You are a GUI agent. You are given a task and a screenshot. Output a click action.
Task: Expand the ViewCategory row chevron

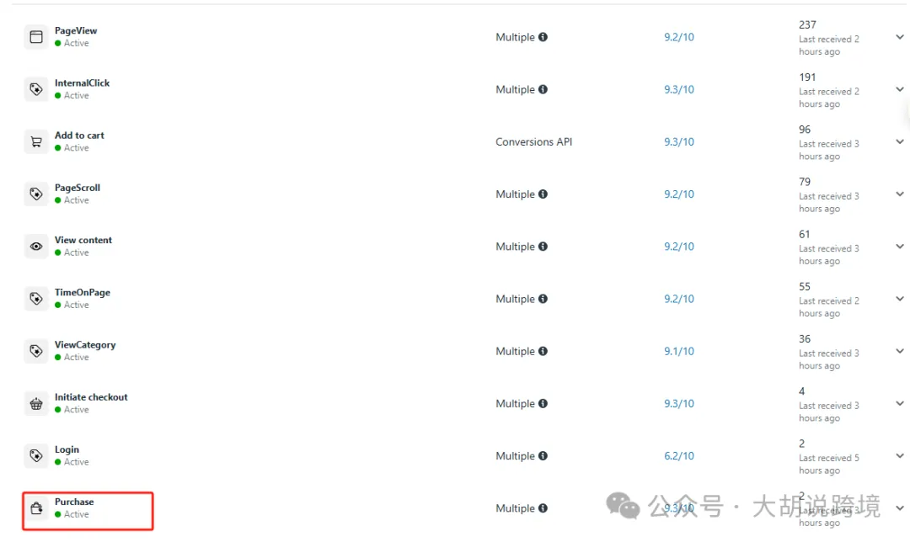[x=900, y=351]
